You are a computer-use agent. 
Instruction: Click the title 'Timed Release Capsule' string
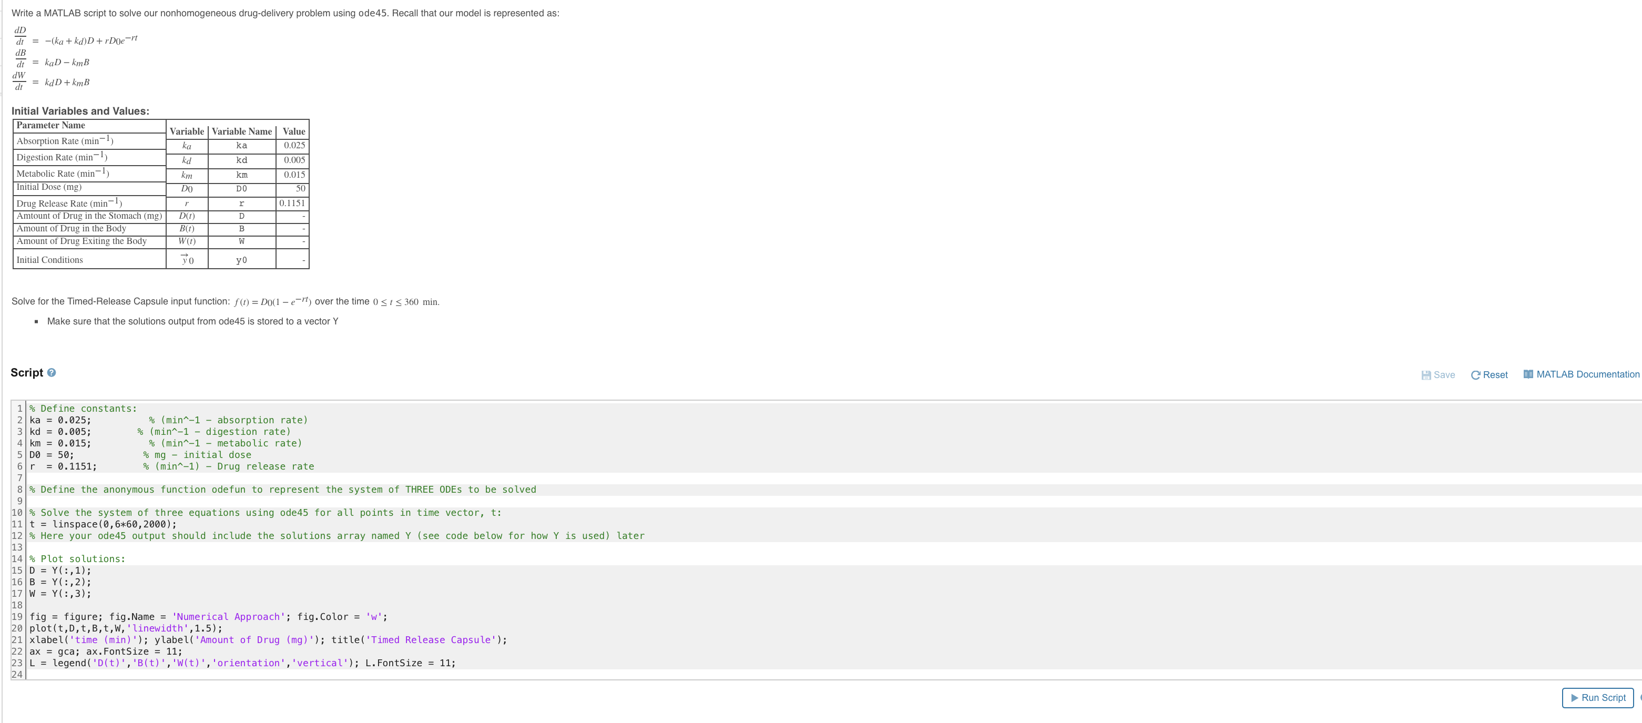(x=432, y=639)
